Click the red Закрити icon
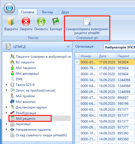This screenshot has height=144, width=135. click(x=26, y=21)
